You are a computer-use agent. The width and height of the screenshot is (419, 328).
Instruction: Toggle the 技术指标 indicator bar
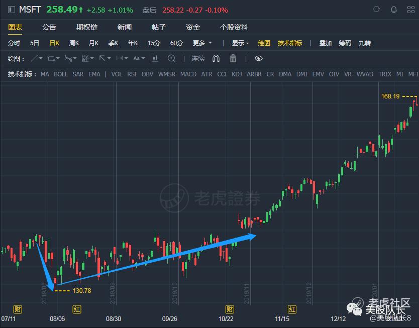tap(290, 43)
